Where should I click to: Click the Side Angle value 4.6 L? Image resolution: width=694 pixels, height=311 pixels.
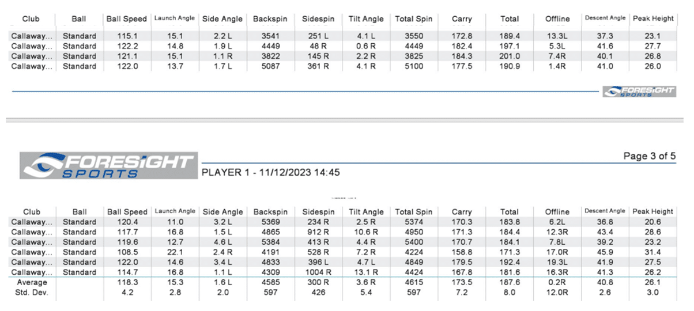click(222, 242)
